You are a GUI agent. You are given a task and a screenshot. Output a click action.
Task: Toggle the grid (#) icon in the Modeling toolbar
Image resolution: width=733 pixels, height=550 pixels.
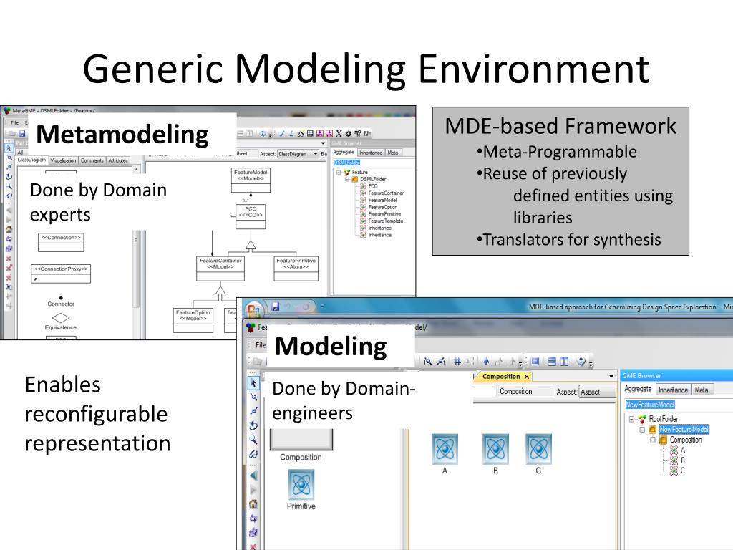click(x=457, y=362)
